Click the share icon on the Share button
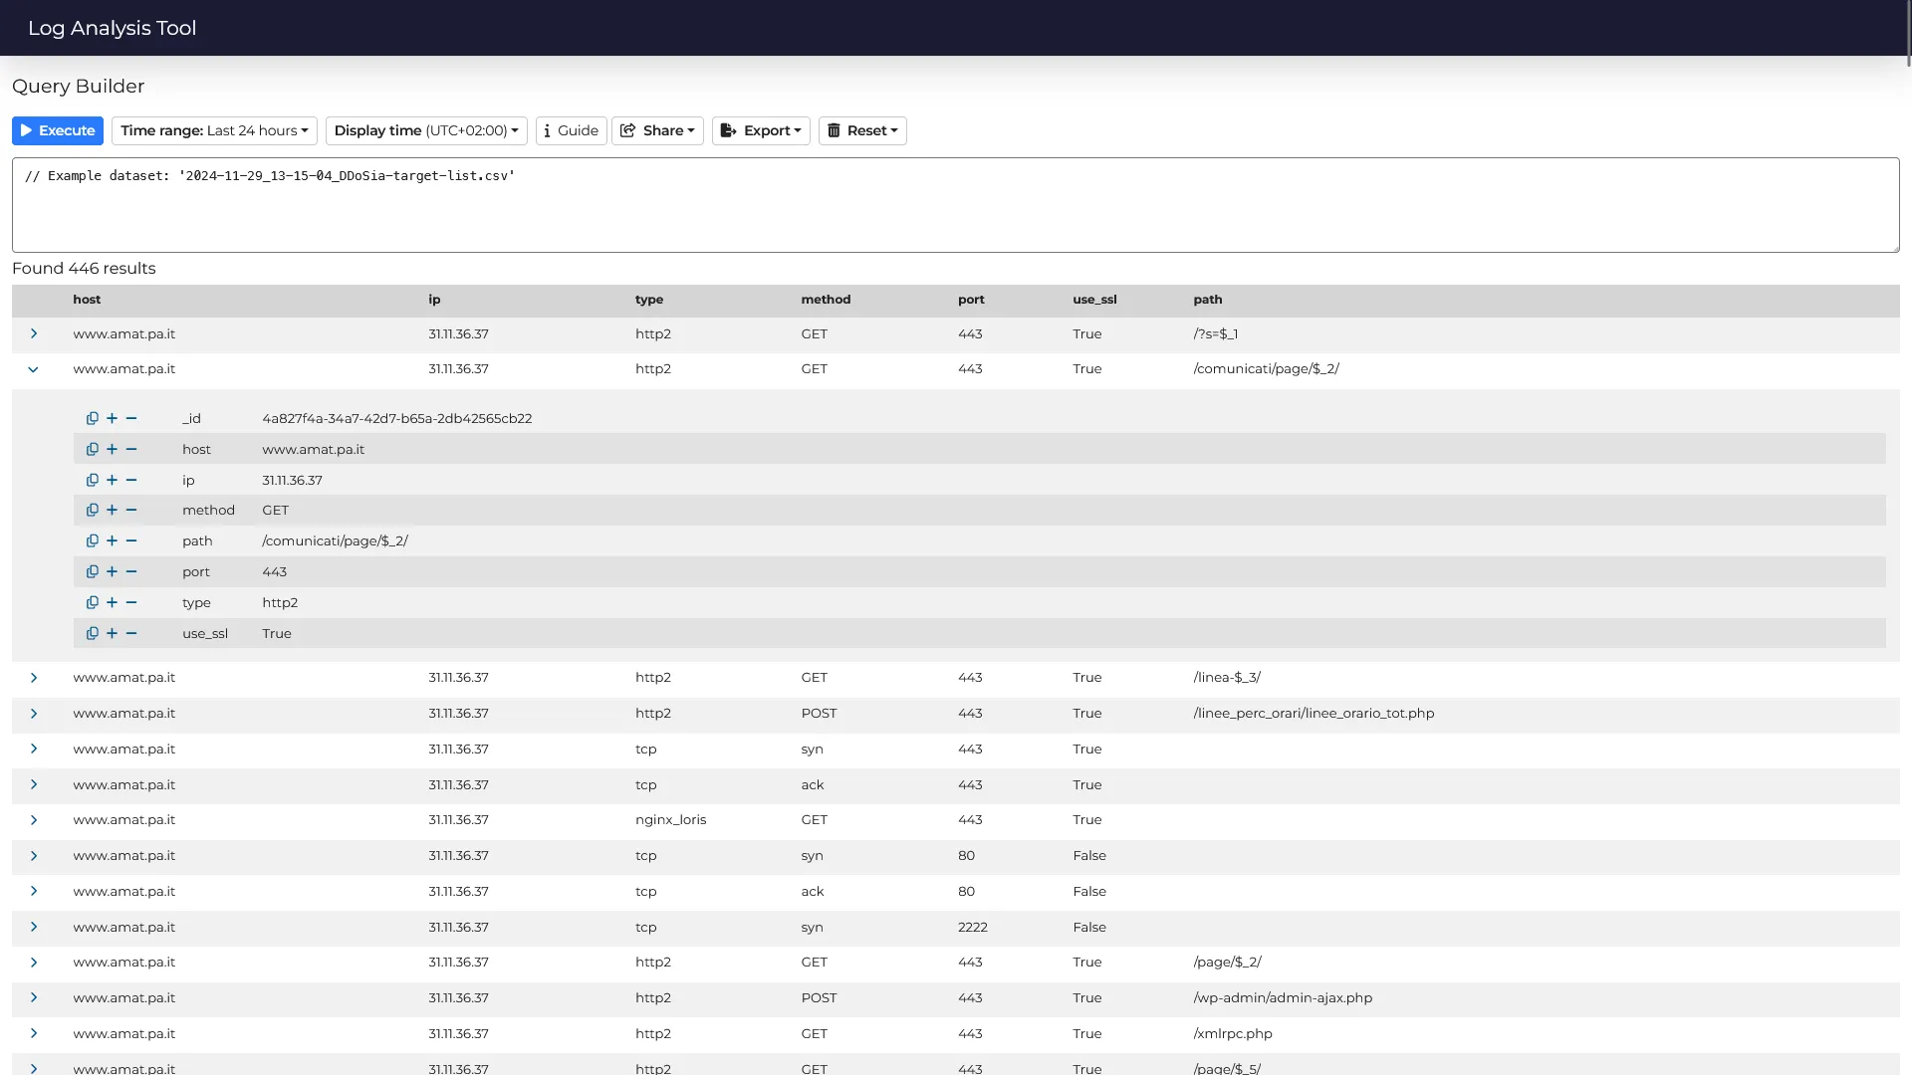 [627, 130]
